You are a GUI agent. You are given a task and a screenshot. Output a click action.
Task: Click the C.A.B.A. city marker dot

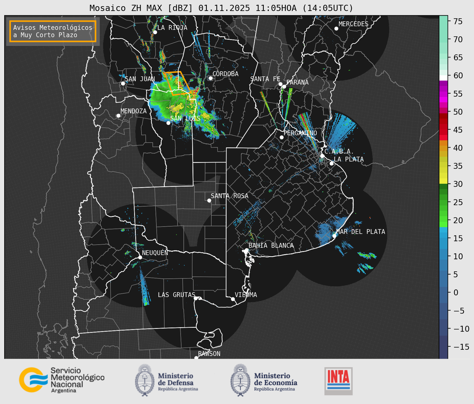[x=322, y=156]
